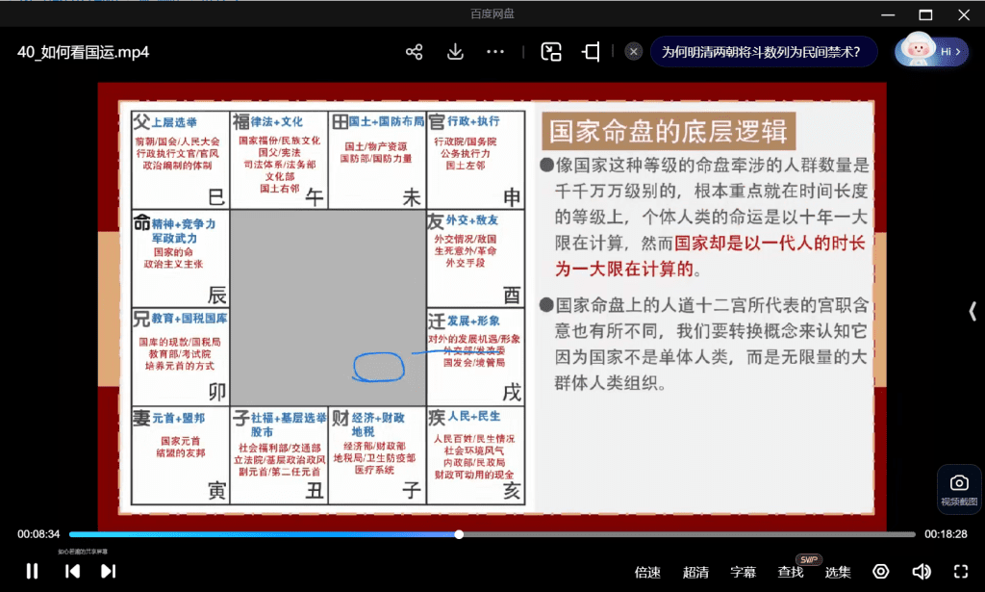This screenshot has height=592, width=985.
Task: Skip to the next video
Action: 108,571
